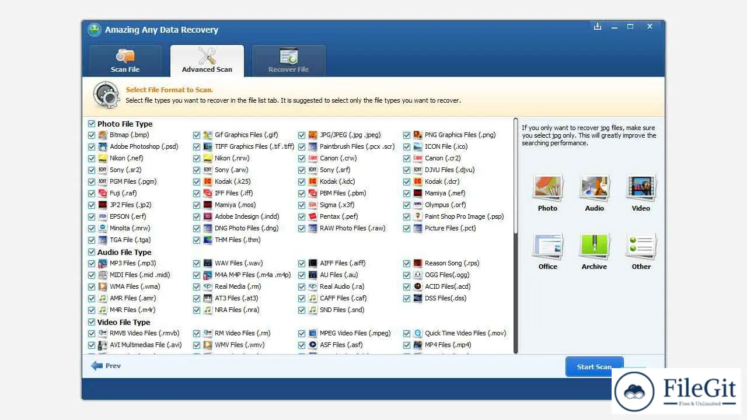
Task: Click the Adobe Indesign (.indd) icon
Action: [x=208, y=216]
